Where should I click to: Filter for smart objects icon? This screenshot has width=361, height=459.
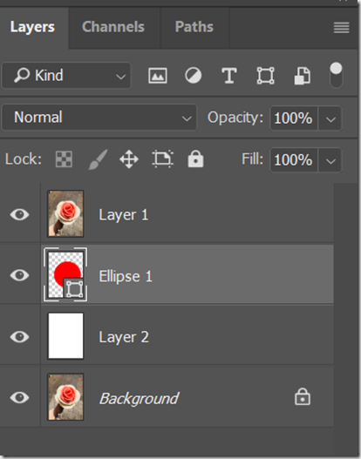302,76
